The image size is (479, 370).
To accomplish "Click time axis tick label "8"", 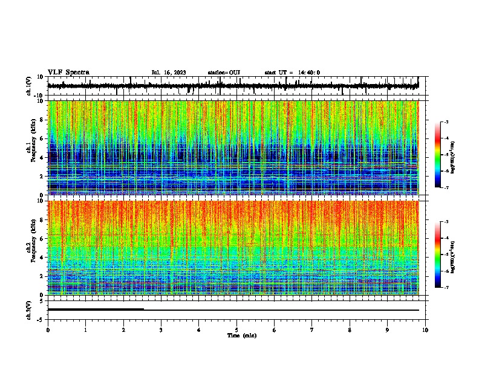I will 350,330.
